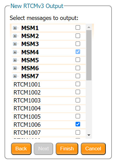
Task: Enable the MSM1 checkbox
Action: point(78,28)
